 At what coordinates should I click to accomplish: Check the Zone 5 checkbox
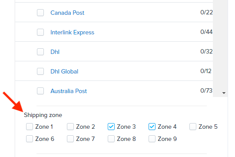(x=193, y=127)
